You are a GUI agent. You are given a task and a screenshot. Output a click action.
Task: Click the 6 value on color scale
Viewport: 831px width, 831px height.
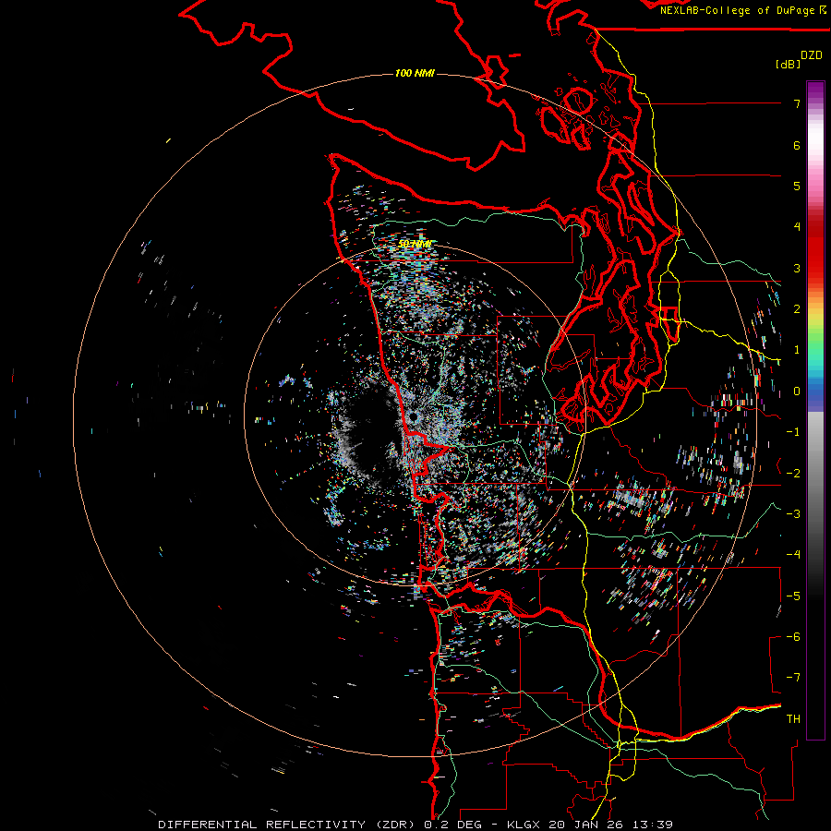[797, 145]
